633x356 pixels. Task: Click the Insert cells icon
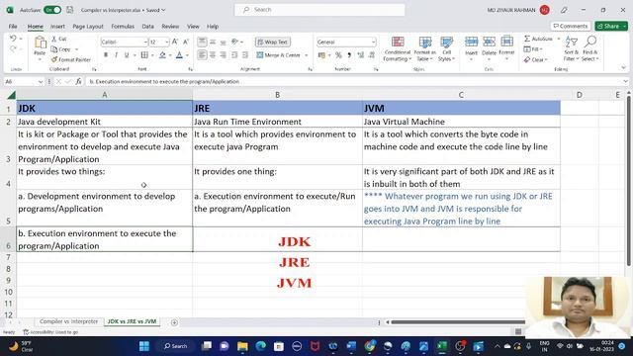point(471,42)
